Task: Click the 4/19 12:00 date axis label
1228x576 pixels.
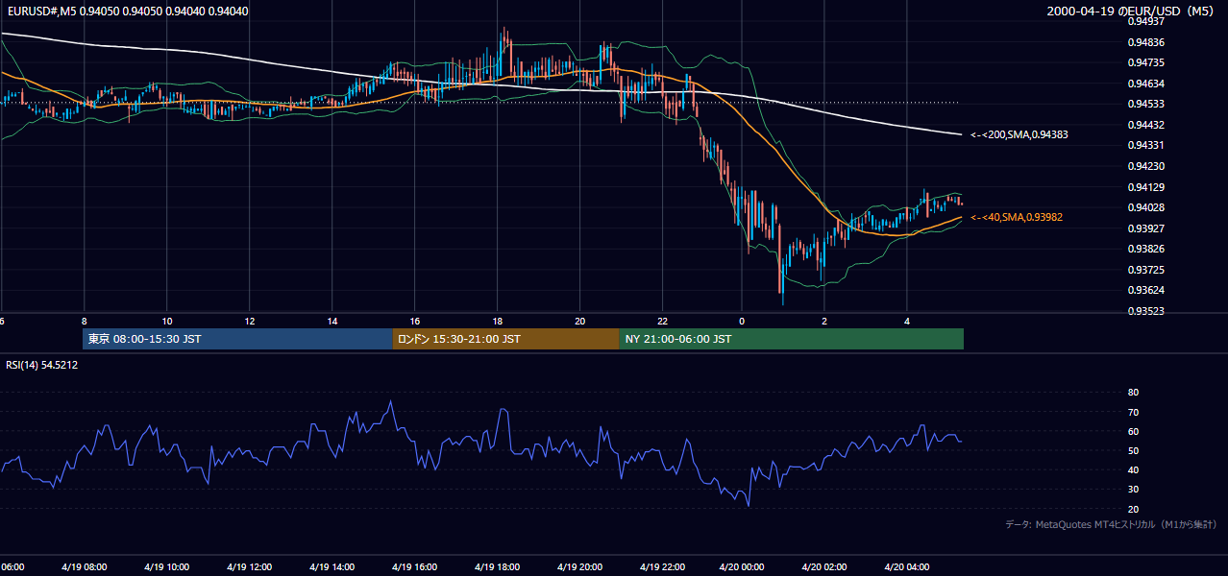Action: coord(249,567)
